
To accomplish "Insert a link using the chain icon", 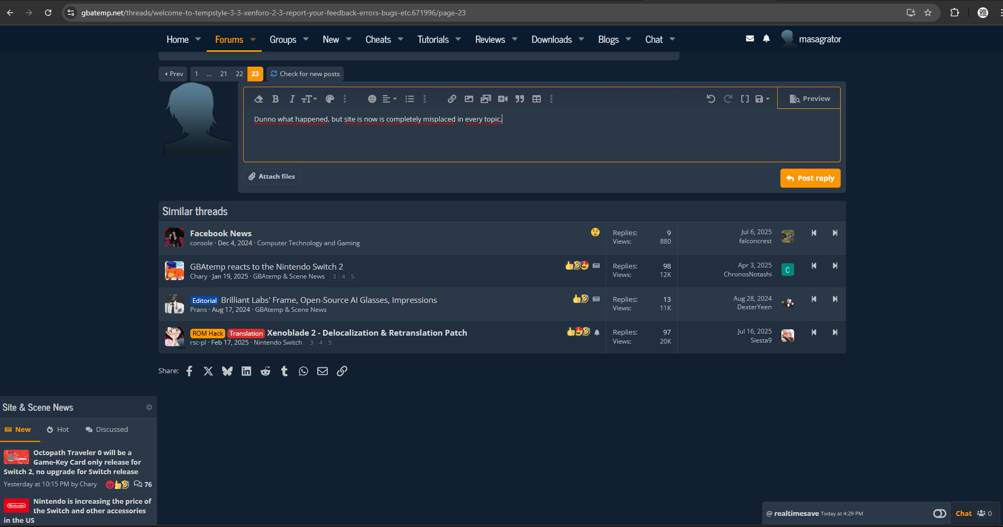I will (452, 99).
